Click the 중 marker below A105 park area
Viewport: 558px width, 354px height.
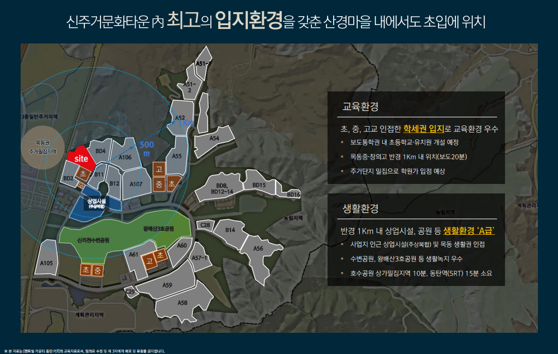pos(98,270)
